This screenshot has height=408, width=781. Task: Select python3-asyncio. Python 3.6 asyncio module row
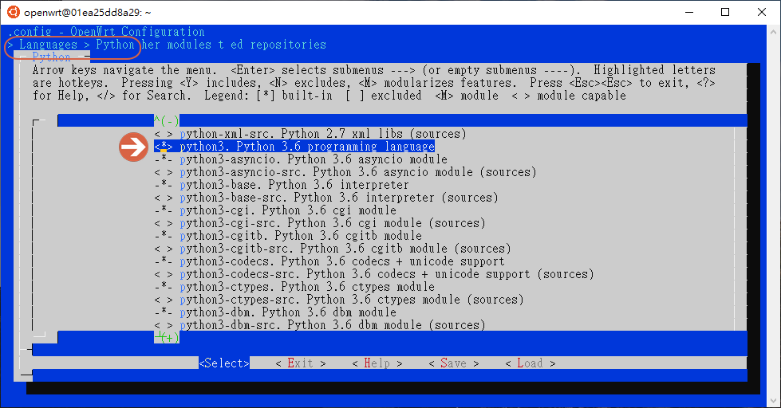pyautogui.click(x=314, y=159)
